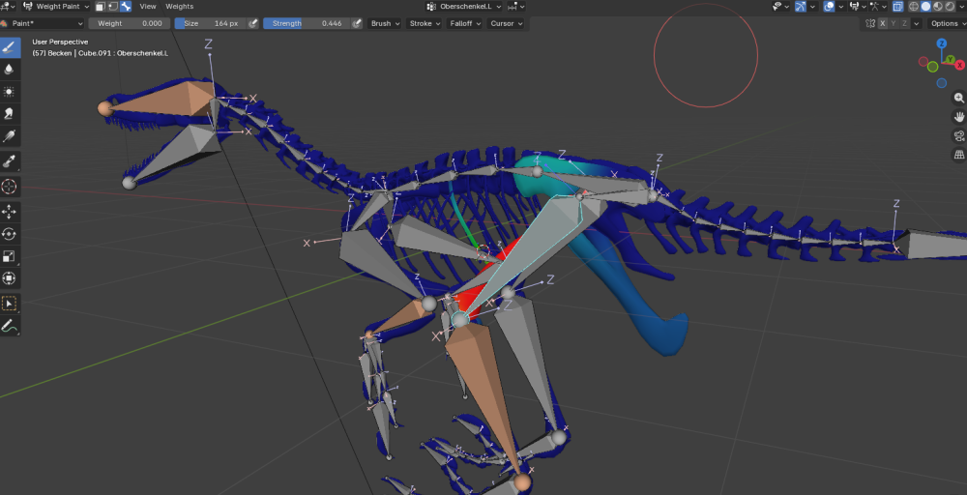Expand the Stroke settings popover
Image resolution: width=967 pixels, height=495 pixels.
click(425, 23)
